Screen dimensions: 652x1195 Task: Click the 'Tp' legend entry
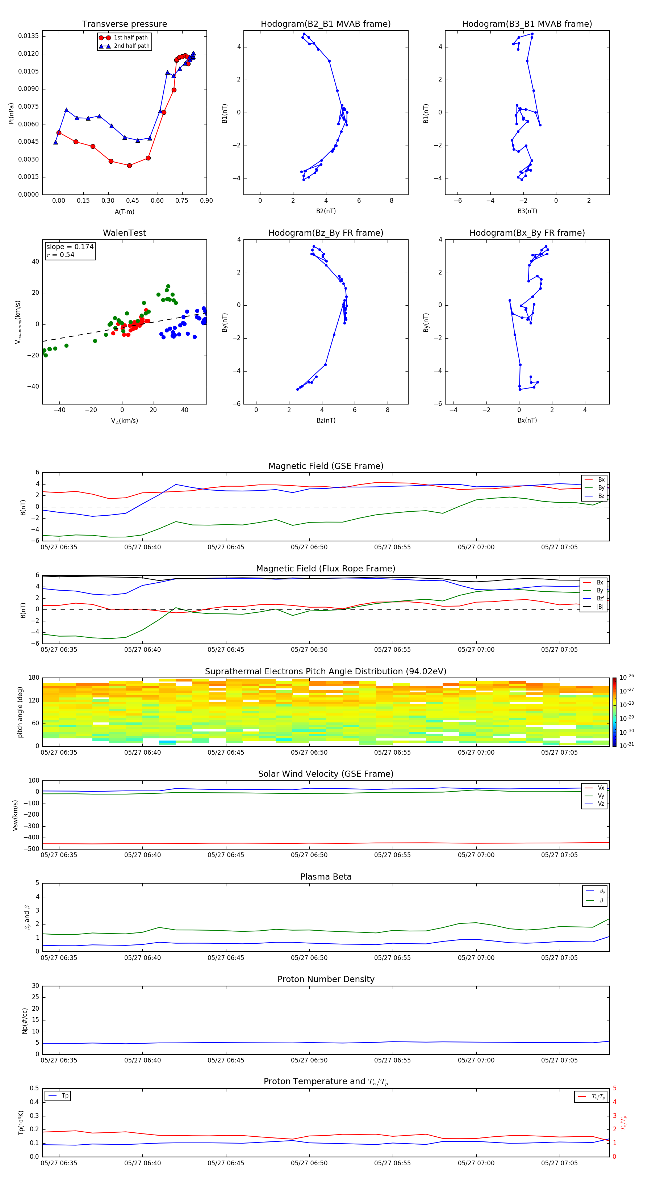pyautogui.click(x=58, y=1096)
